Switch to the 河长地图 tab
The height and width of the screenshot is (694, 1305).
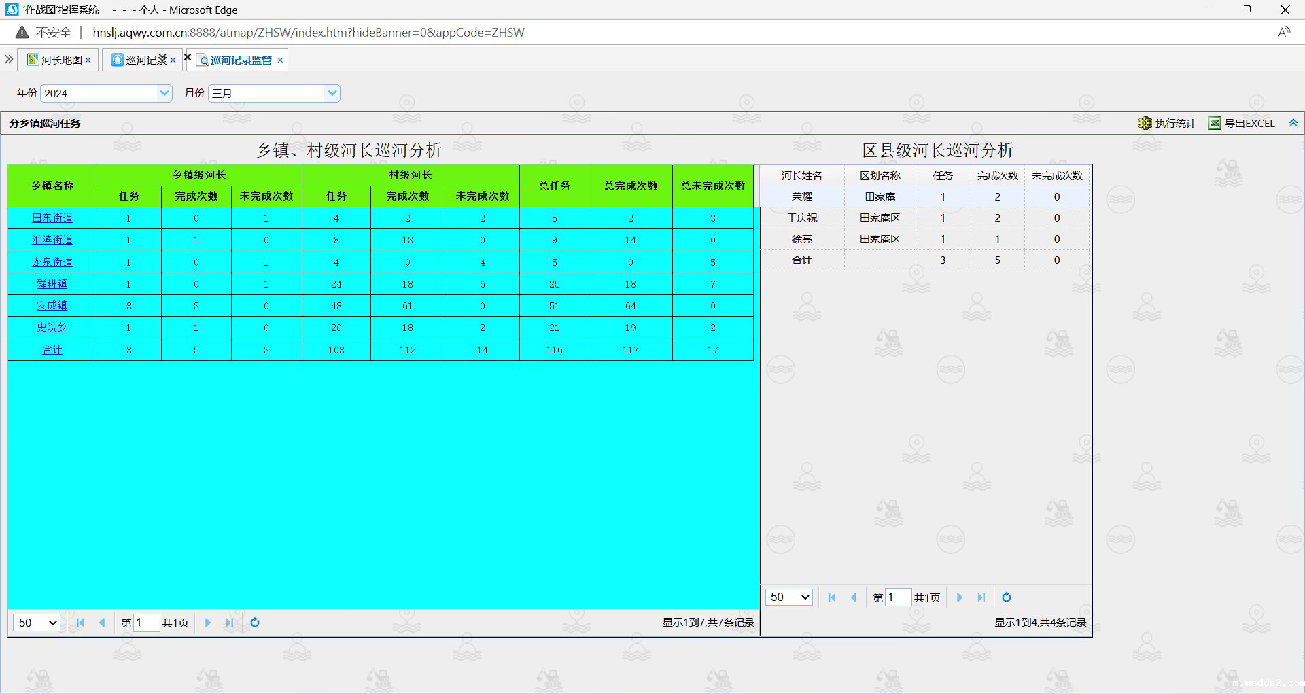(x=60, y=60)
